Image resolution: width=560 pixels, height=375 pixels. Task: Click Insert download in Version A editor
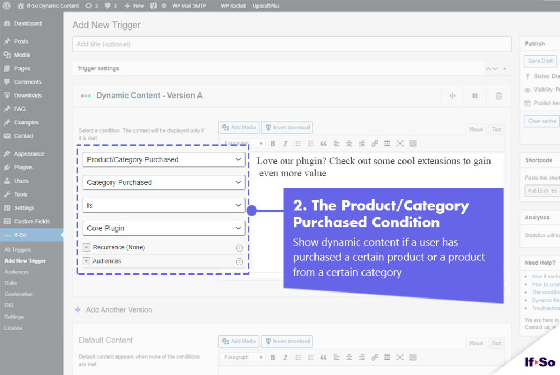[x=287, y=128]
